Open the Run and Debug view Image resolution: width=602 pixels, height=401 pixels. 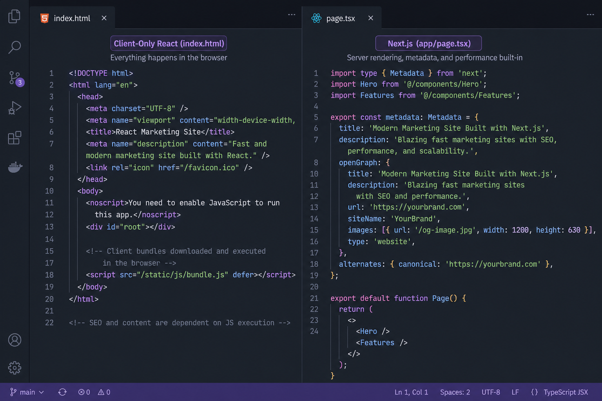(15, 108)
